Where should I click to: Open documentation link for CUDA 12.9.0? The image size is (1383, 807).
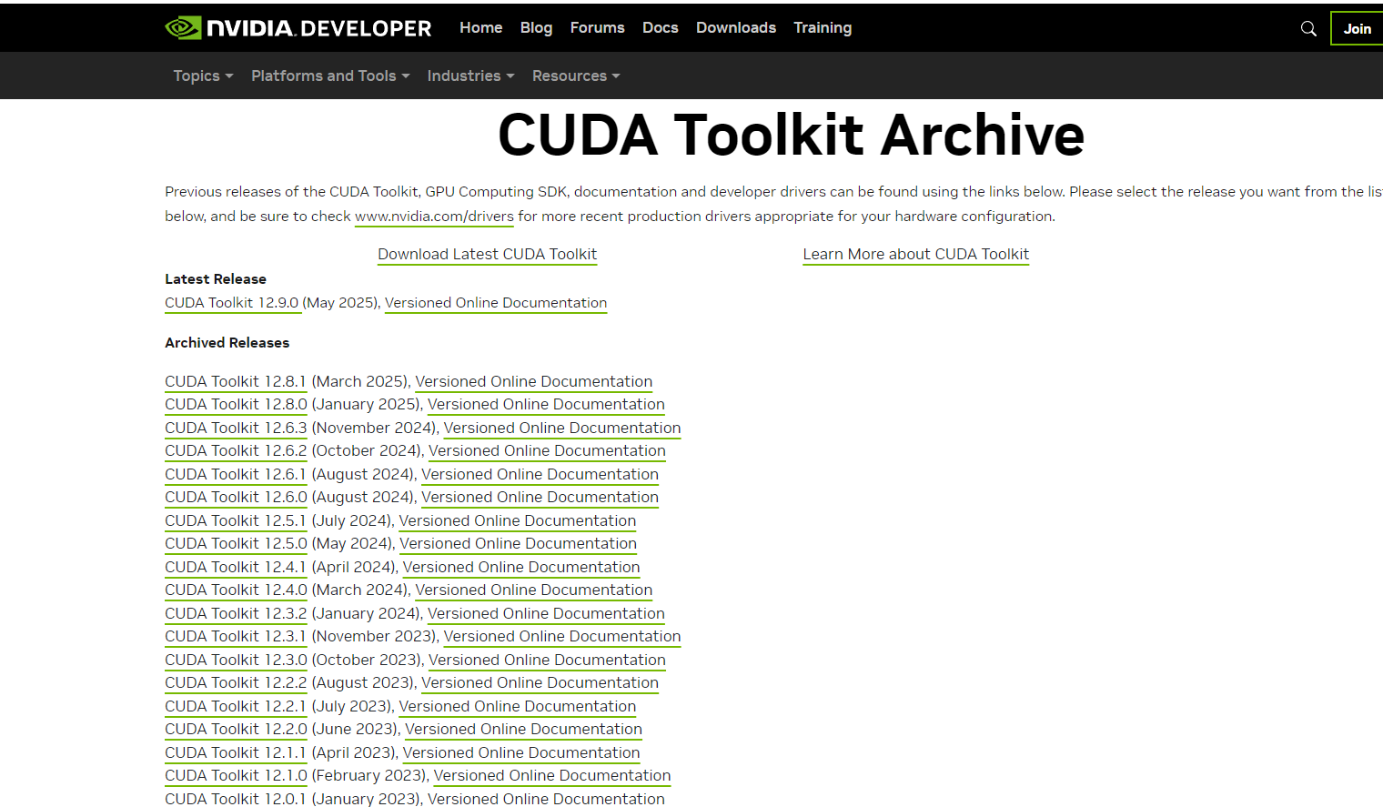click(496, 303)
